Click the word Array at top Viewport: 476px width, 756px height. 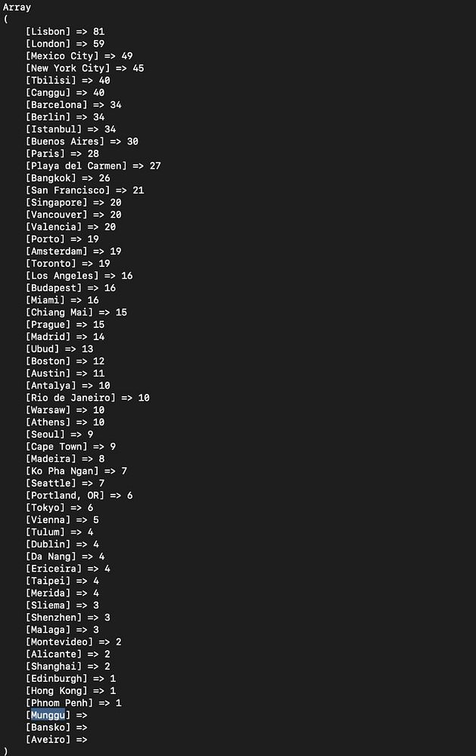pos(17,8)
